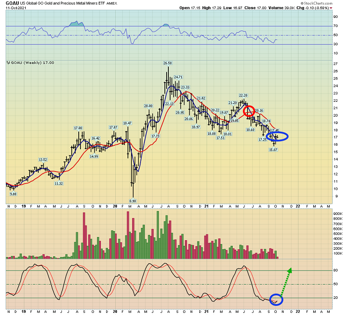The height and width of the screenshot is (315, 348).
Task: Click the 20.80 price label
Action: point(148,106)
